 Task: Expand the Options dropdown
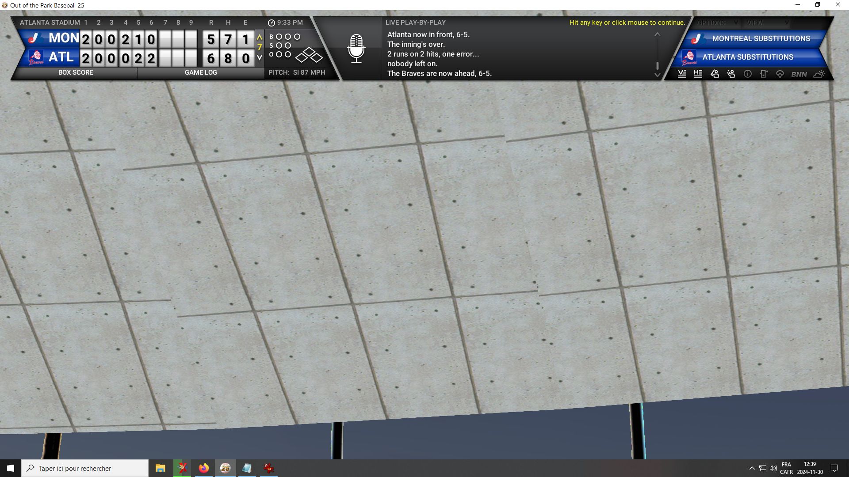[717, 23]
